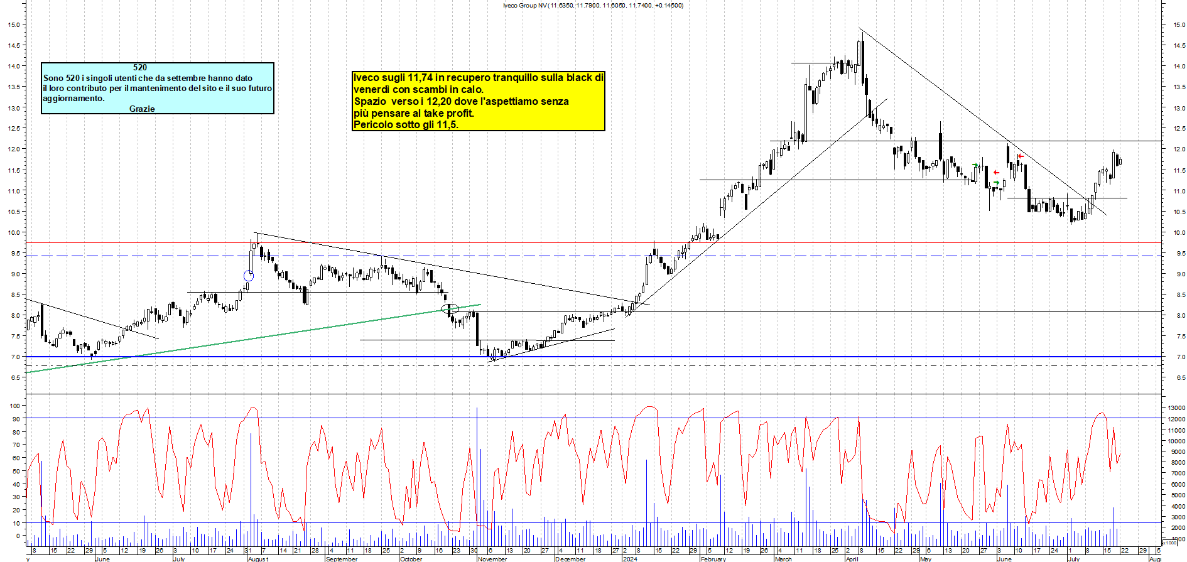Image resolution: width=1187 pixels, height=562 pixels.
Task: Click "più pensare al take profit." line
Action: click(x=414, y=113)
